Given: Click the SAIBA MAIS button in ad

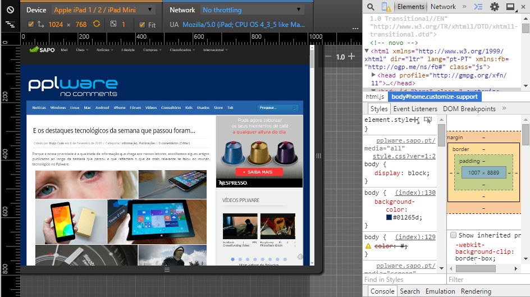Looking at the screenshot, I should click(259, 172).
